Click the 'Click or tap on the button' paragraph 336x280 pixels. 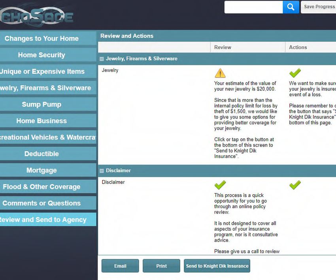point(244,148)
